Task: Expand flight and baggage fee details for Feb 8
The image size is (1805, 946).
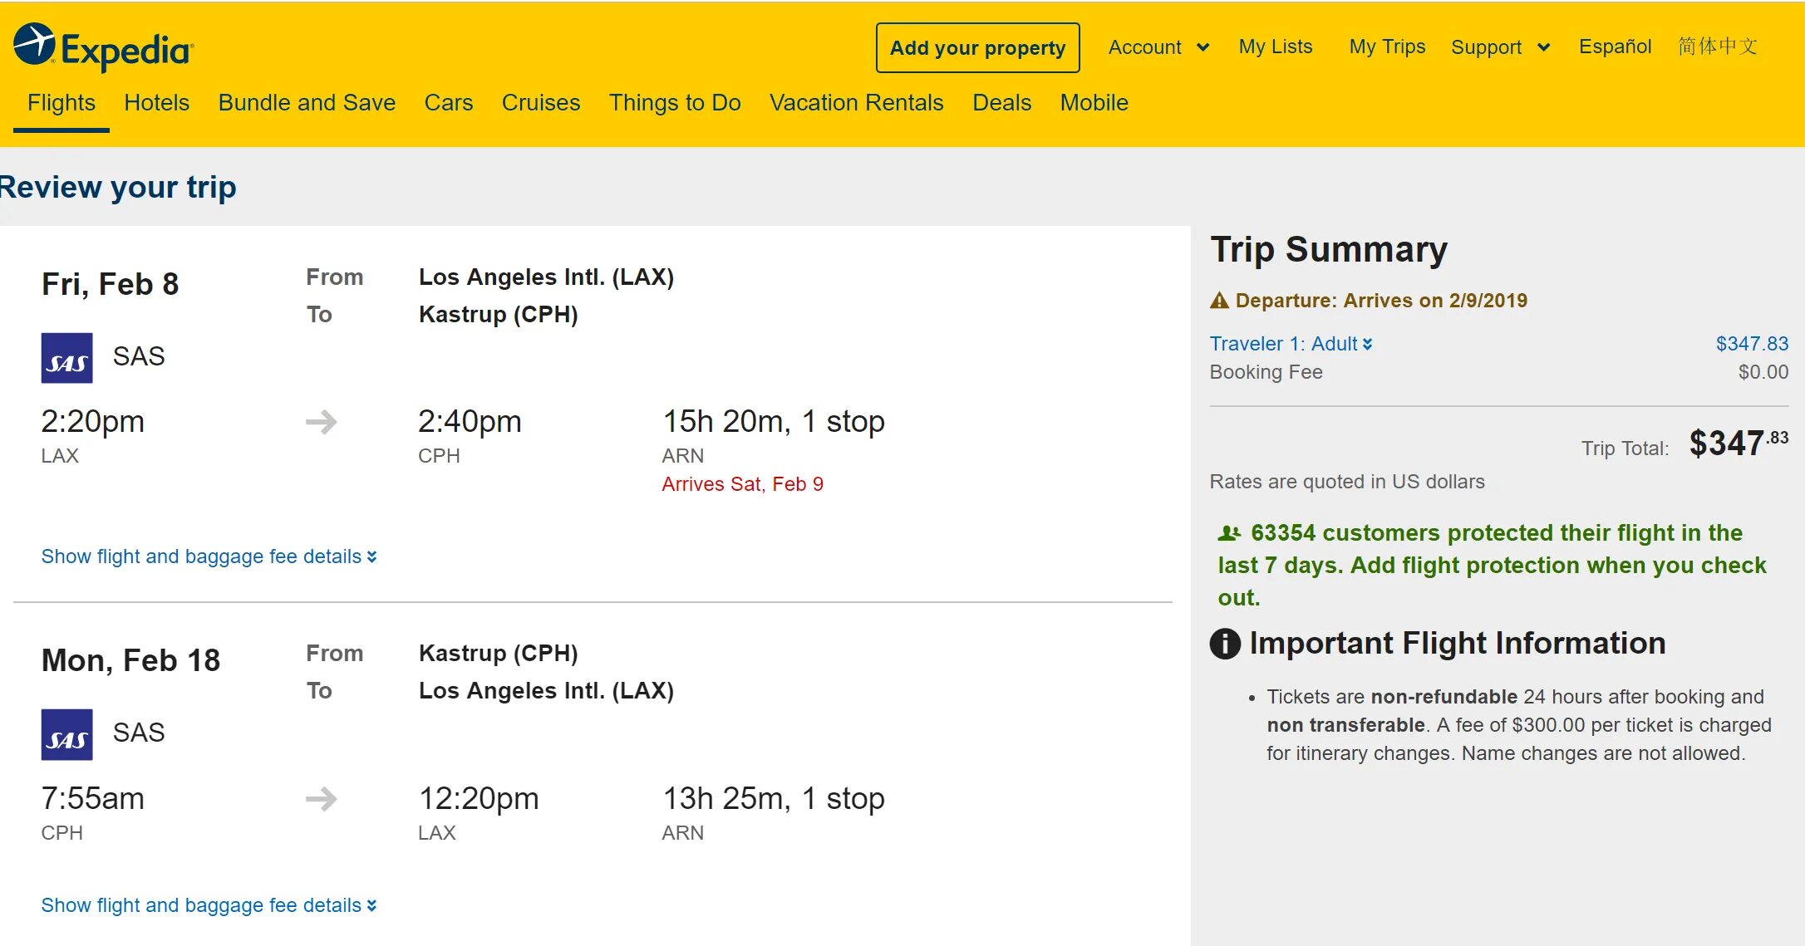Action: pyautogui.click(x=209, y=556)
